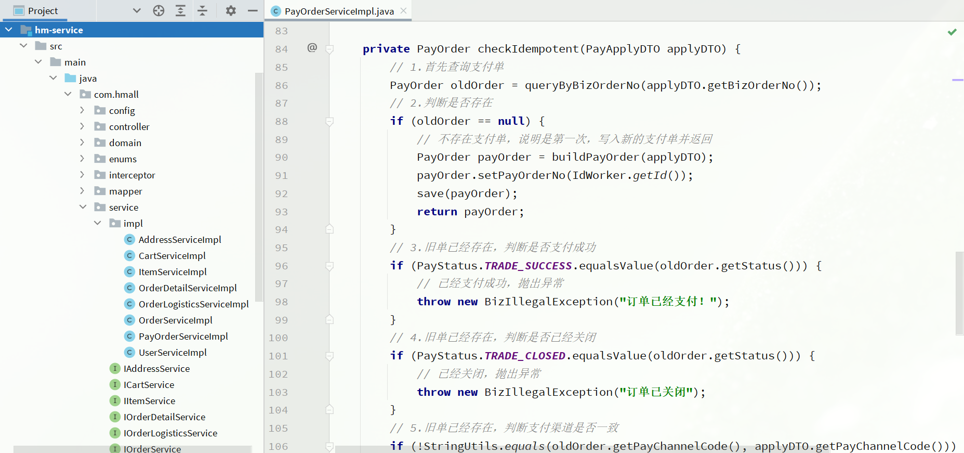
Task: Click on TRADE_SUCCESS constant
Action: (528, 266)
